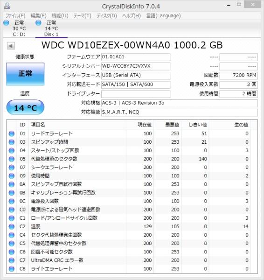This screenshot has height=280, width=264.
Task: Select the Disk 1 tab at 14 °C
Action: click(x=51, y=28)
